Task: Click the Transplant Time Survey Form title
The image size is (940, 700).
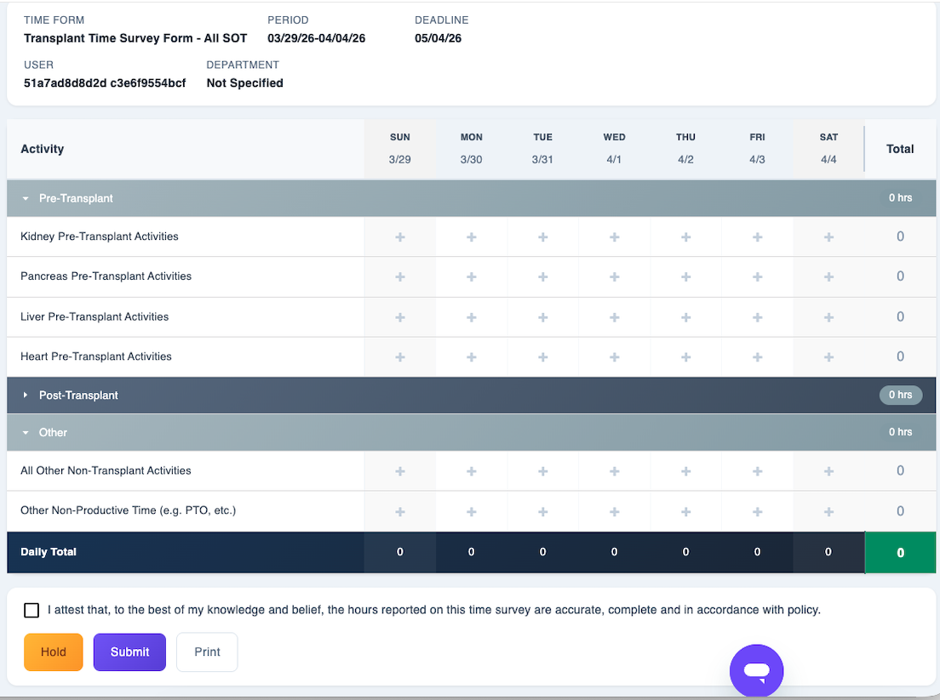Action: 135,38
